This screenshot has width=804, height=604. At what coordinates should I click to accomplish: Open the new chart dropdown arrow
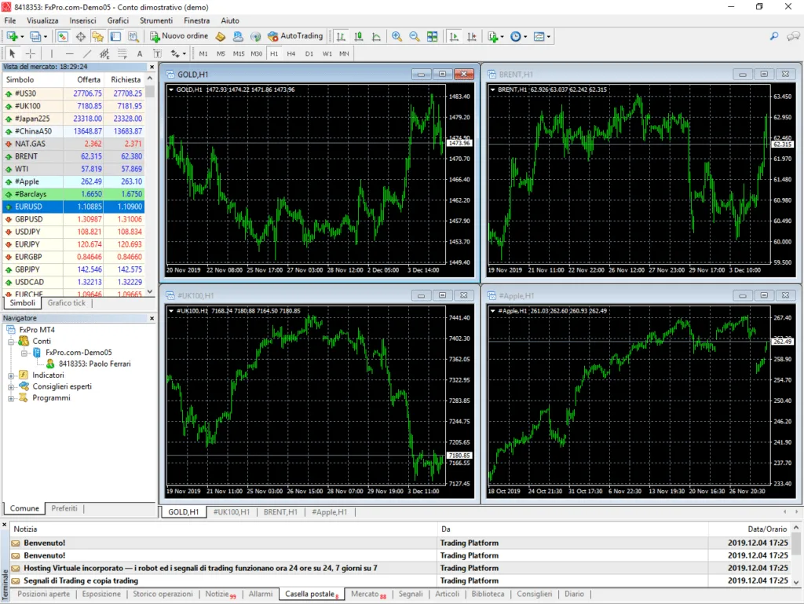[22, 37]
